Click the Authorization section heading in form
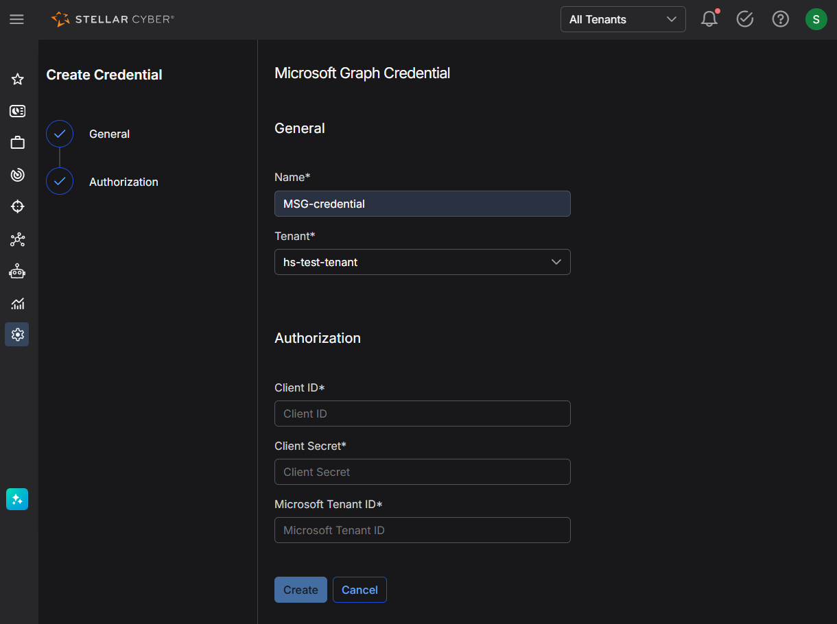 point(318,338)
